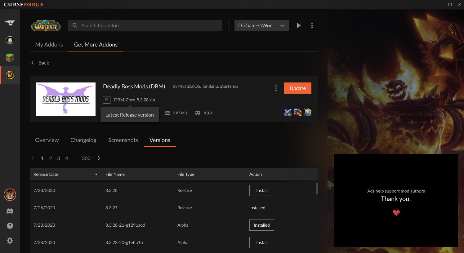
Task: Click the file size database icon
Action: [167, 113]
